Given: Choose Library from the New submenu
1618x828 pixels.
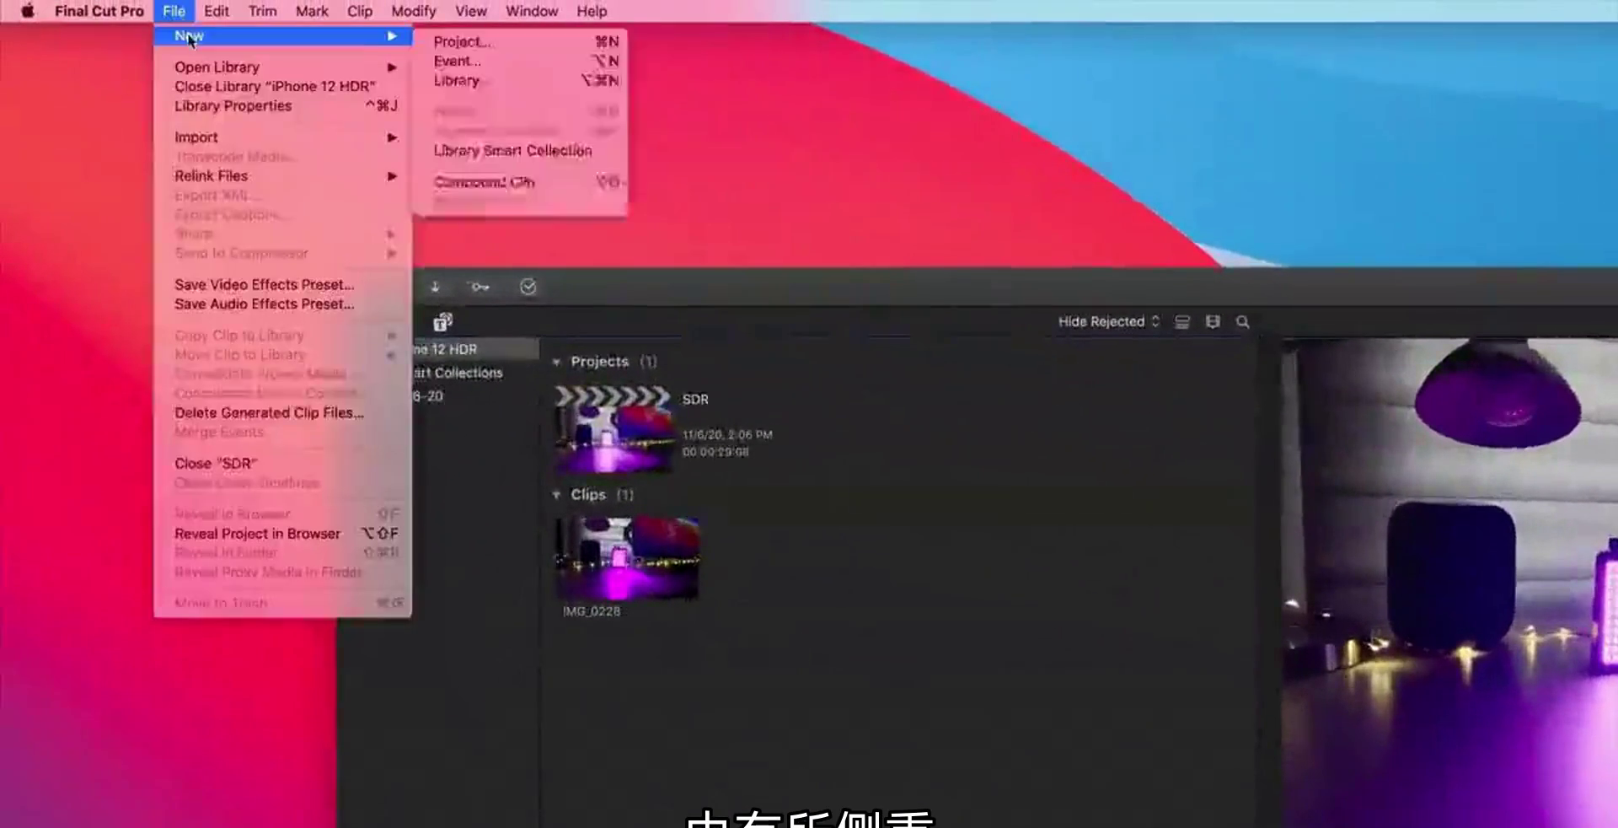Looking at the screenshot, I should tap(522, 80).
